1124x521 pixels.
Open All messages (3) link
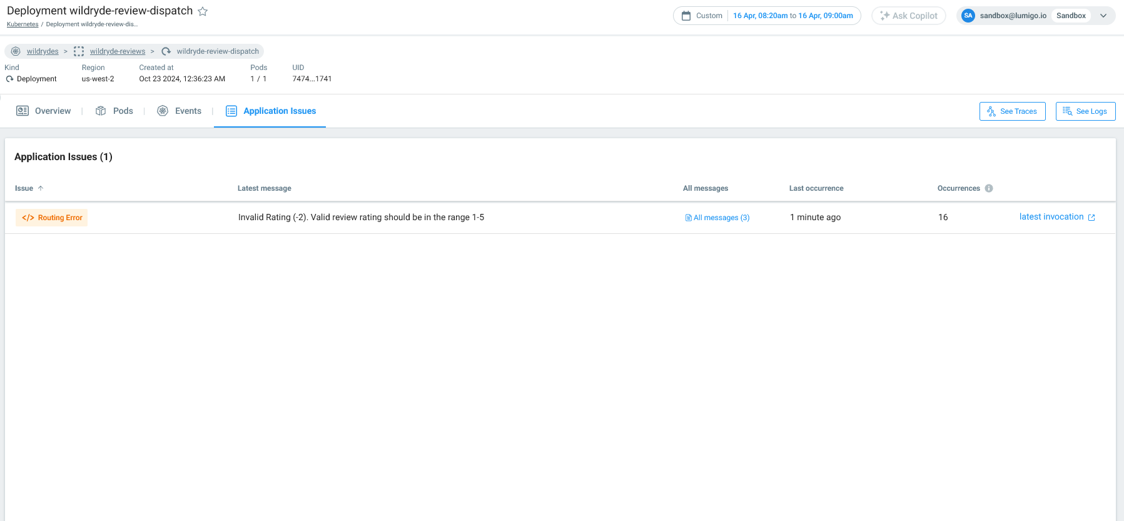pos(717,218)
